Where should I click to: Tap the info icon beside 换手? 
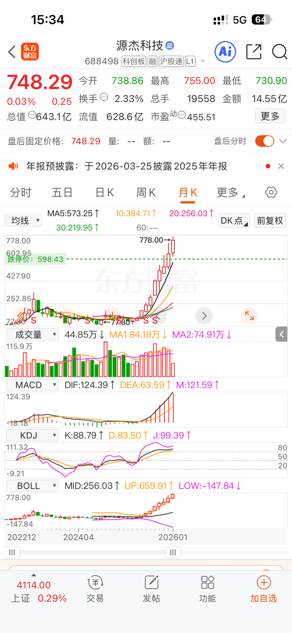(x=104, y=97)
